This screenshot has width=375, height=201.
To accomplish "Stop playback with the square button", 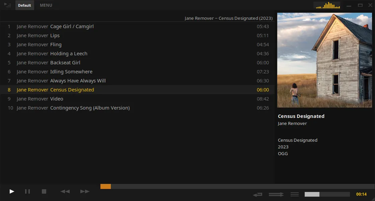I will point(44,191).
